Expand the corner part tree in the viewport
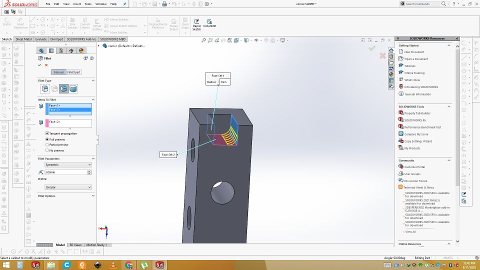Viewport: 480px width, 270px height. [99, 45]
